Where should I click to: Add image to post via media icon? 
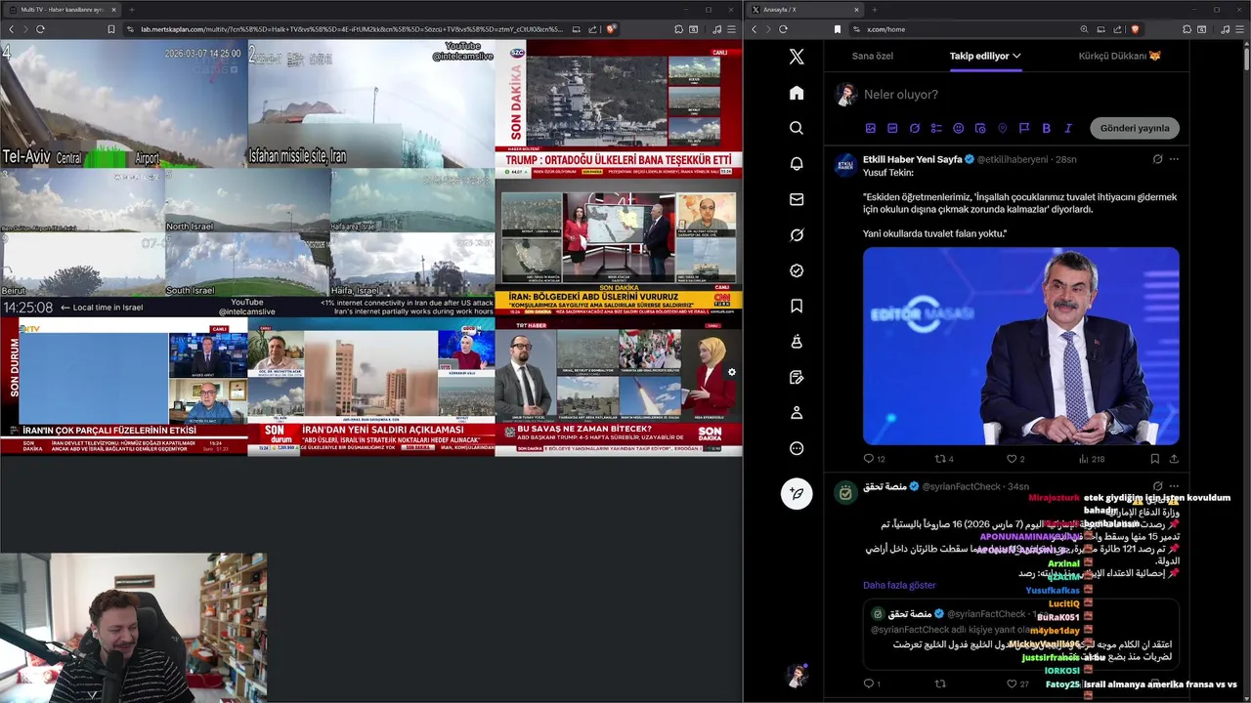pyautogui.click(x=870, y=128)
